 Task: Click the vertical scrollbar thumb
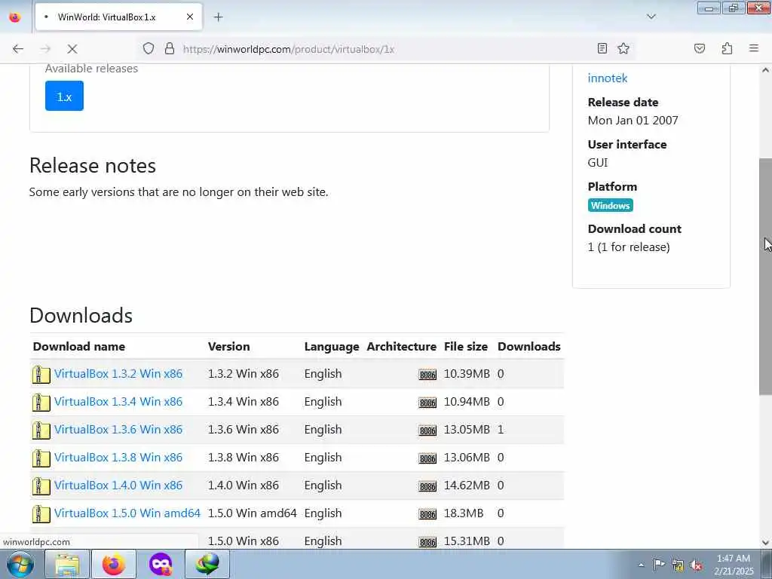765,276
